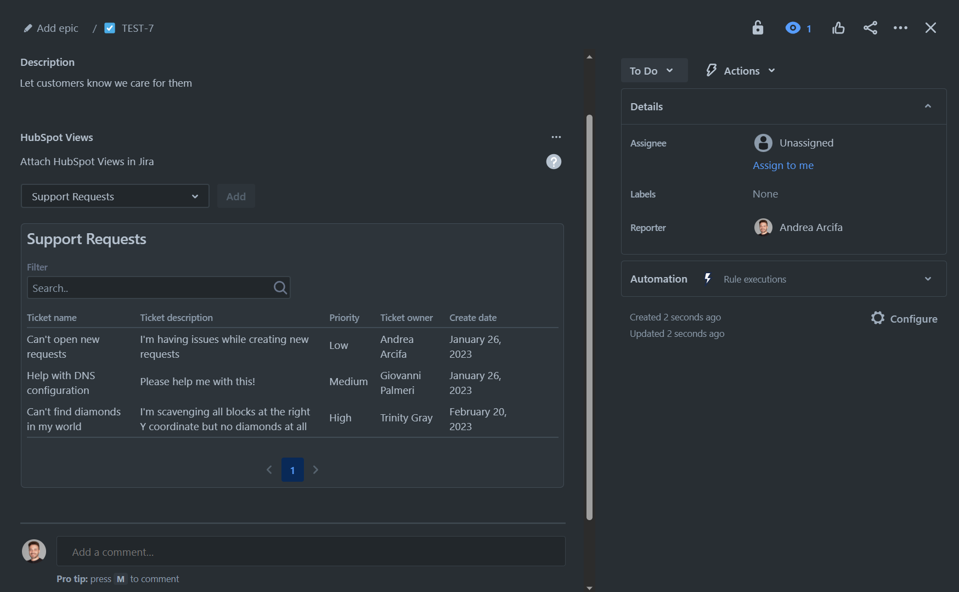Viewport: 959px width, 592px height.
Task: Open the issue more actions ellipsis in header
Action: [x=900, y=27]
